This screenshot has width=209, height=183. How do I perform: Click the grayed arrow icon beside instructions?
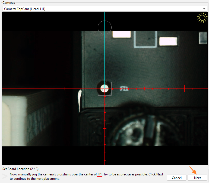point(5,177)
